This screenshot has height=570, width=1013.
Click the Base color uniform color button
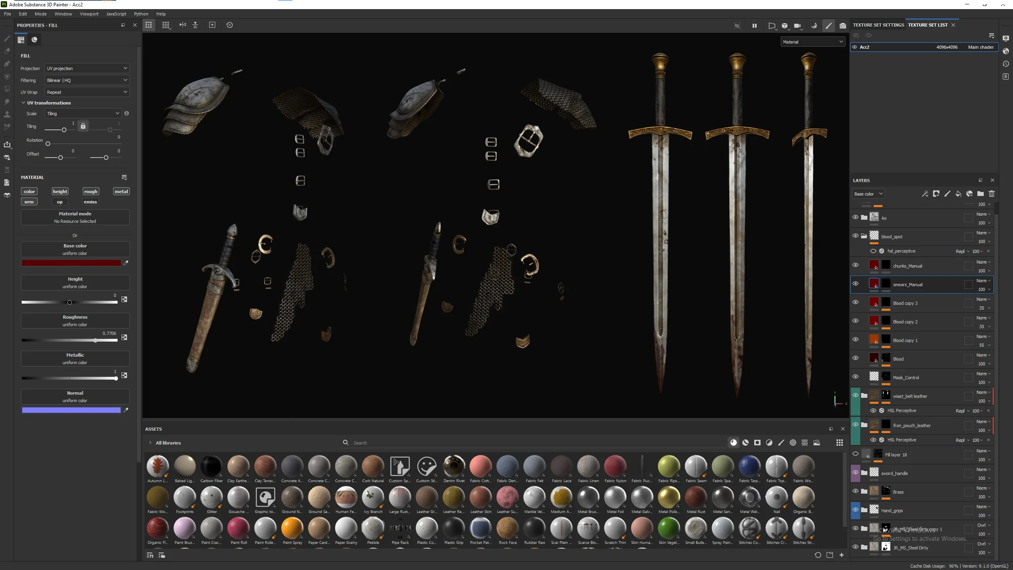[75, 249]
